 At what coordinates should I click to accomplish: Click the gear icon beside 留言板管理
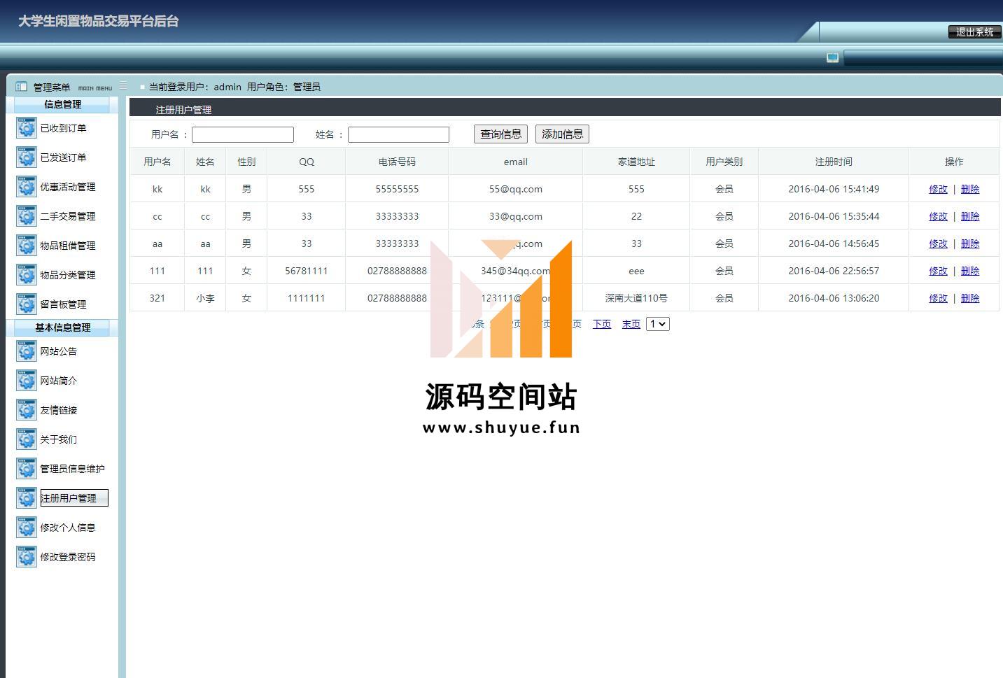point(26,304)
